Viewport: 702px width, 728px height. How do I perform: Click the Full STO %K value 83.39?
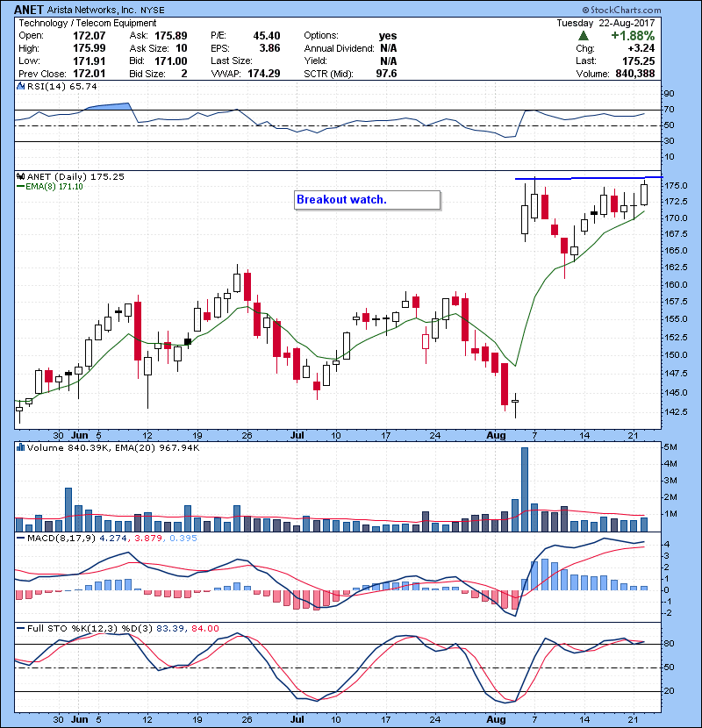(169, 628)
